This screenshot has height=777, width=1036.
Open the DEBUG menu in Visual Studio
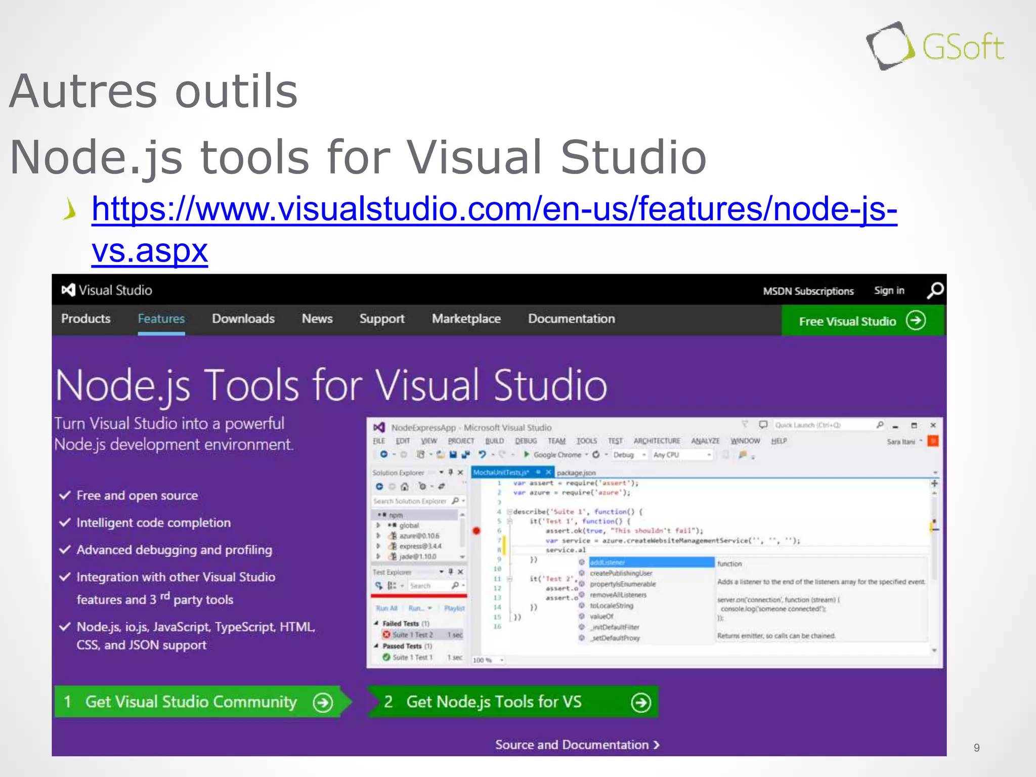[526, 441]
